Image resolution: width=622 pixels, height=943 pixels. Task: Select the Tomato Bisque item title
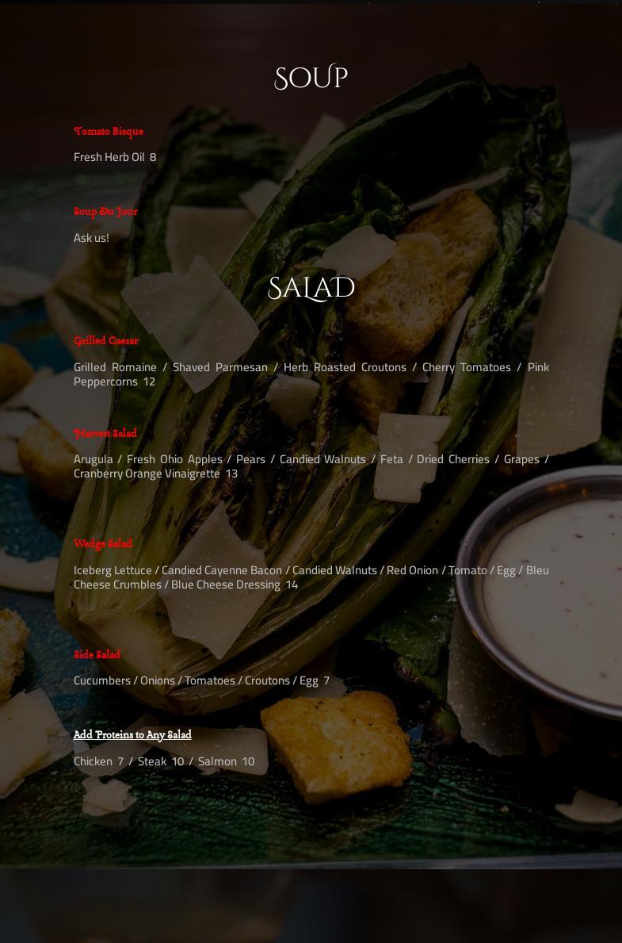tap(109, 131)
